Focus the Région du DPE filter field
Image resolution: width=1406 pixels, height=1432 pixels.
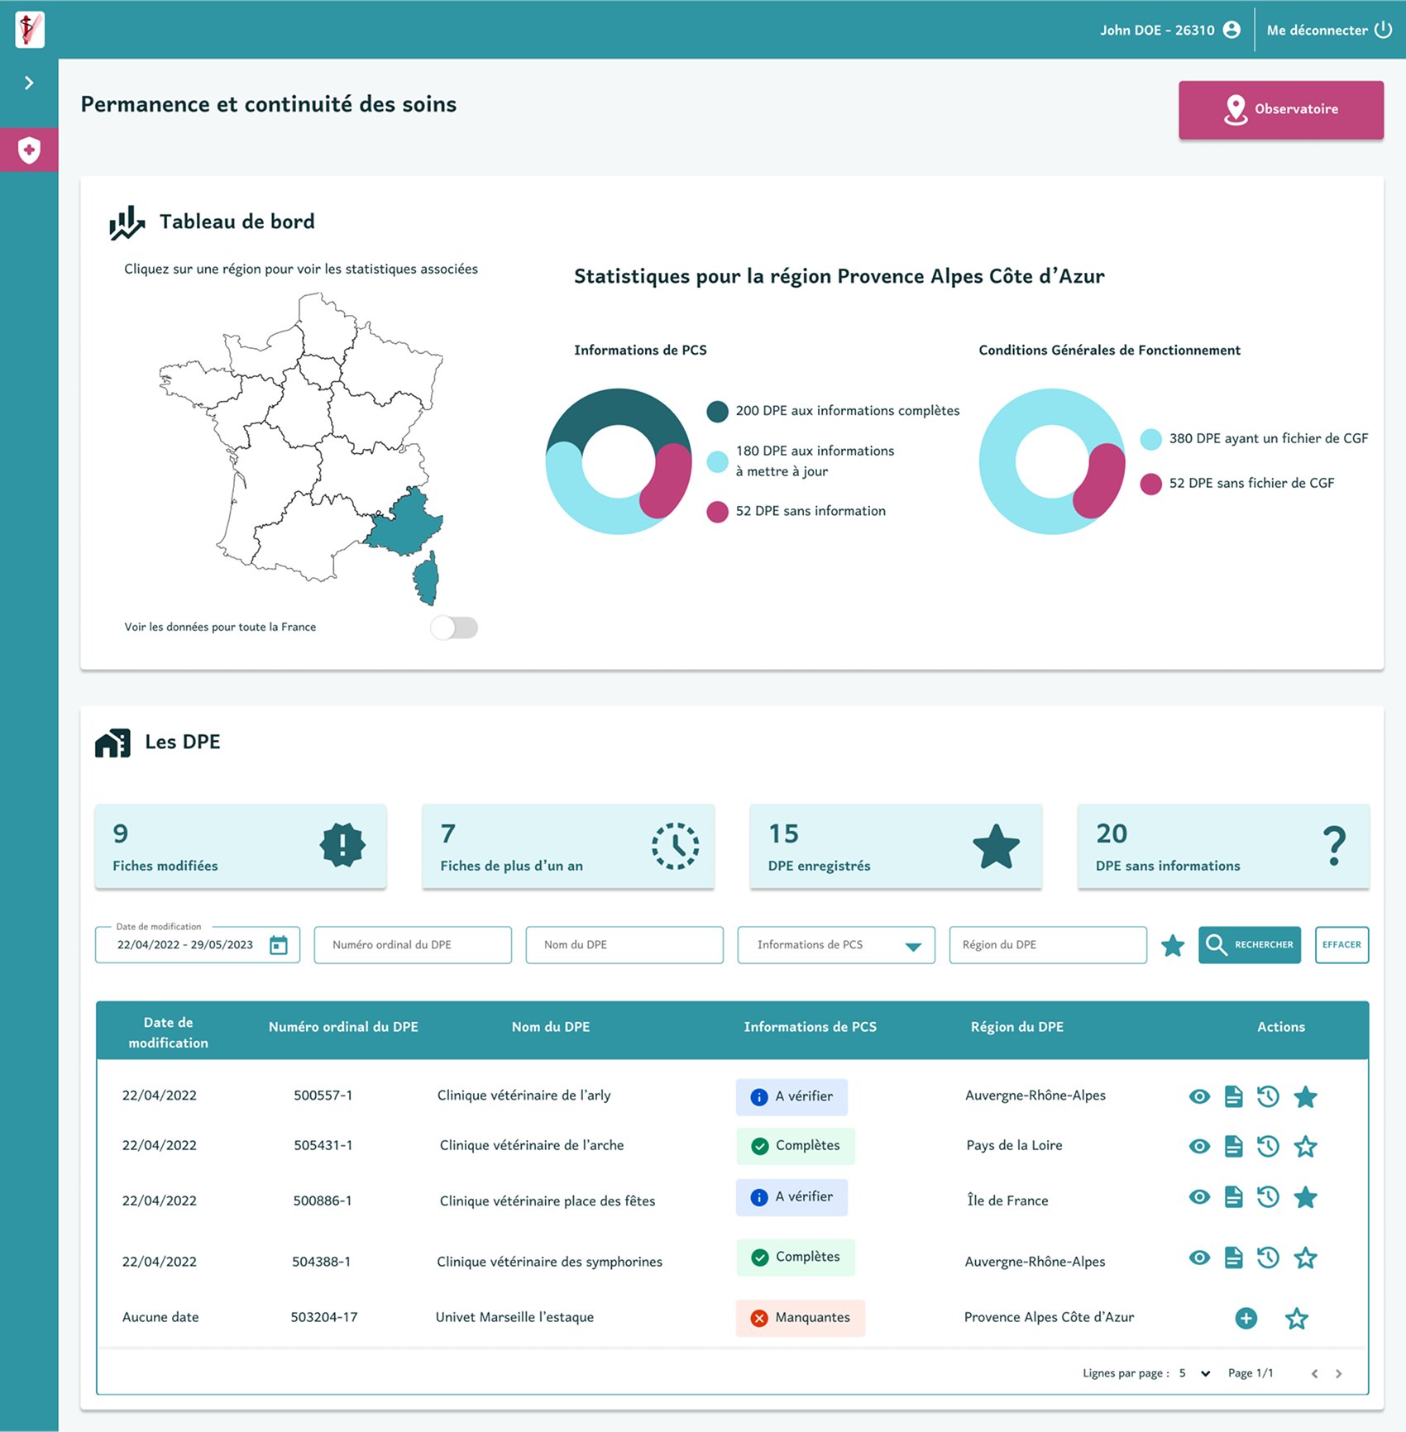click(x=1048, y=945)
